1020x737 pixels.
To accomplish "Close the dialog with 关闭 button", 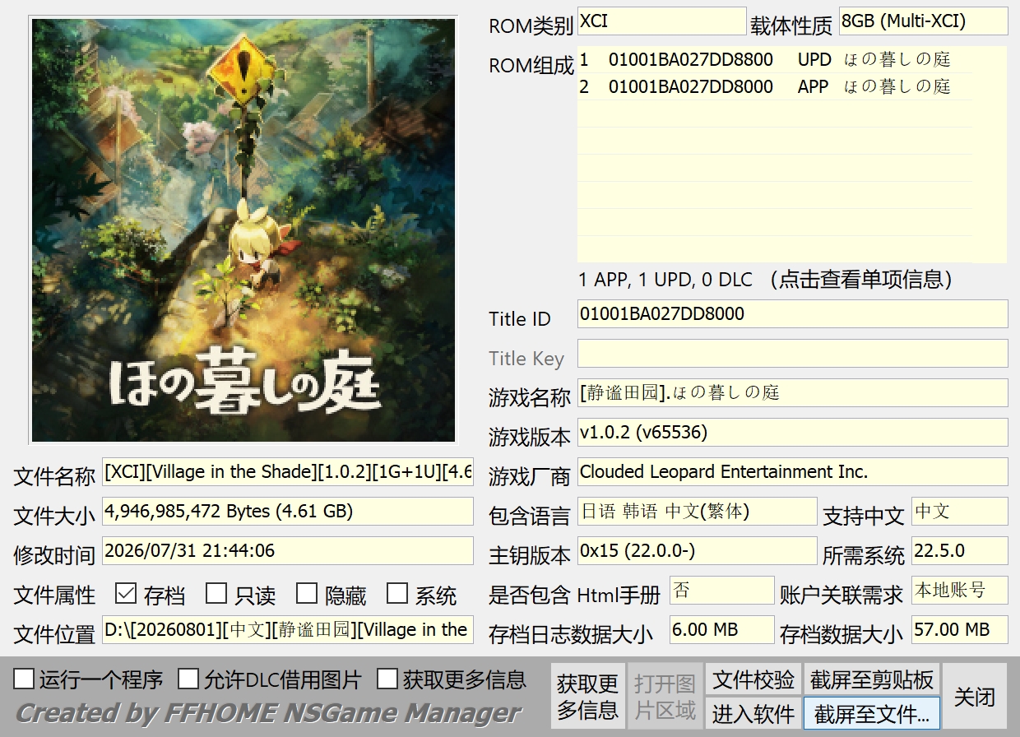I will [975, 696].
